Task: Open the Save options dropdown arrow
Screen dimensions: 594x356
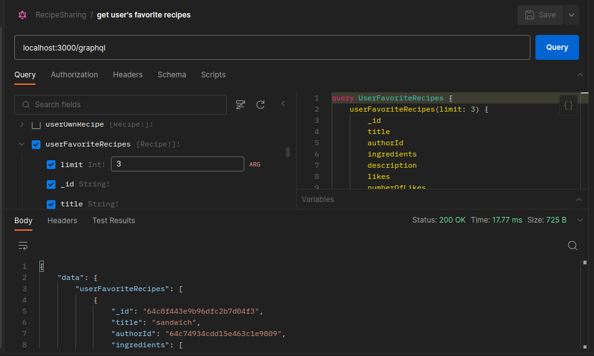Action: 572,15
